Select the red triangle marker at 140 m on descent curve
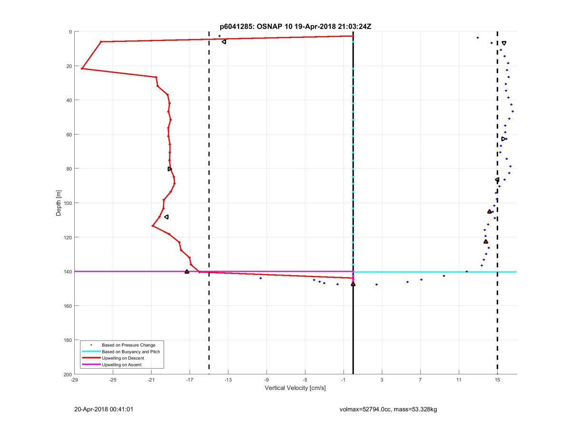The height and width of the screenshot is (421, 571). pos(187,271)
